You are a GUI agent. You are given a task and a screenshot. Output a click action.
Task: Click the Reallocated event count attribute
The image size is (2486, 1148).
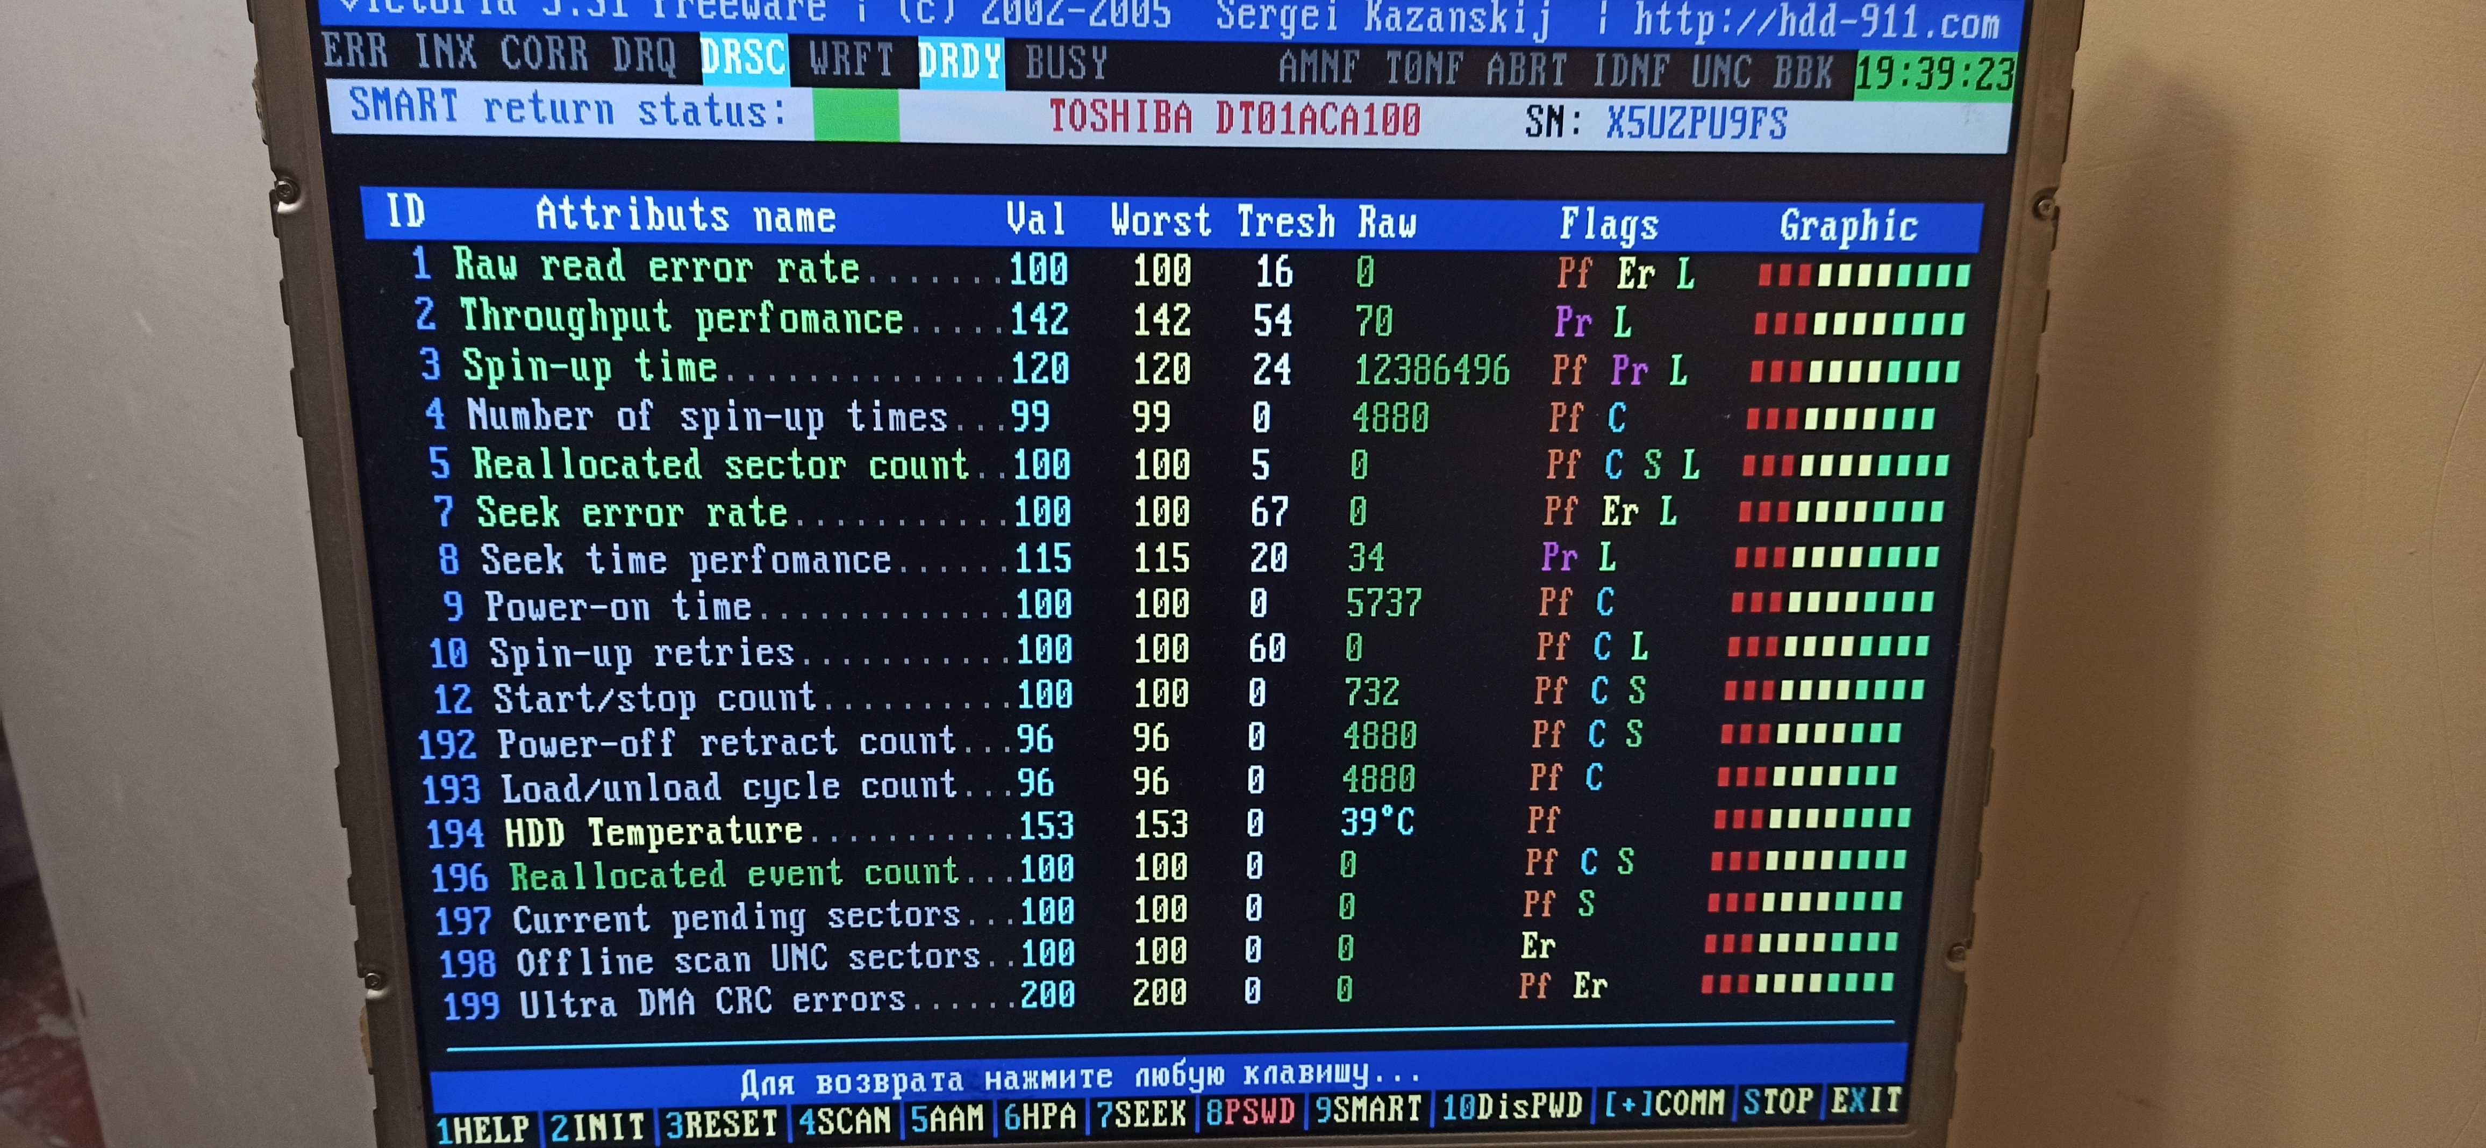pyautogui.click(x=734, y=874)
